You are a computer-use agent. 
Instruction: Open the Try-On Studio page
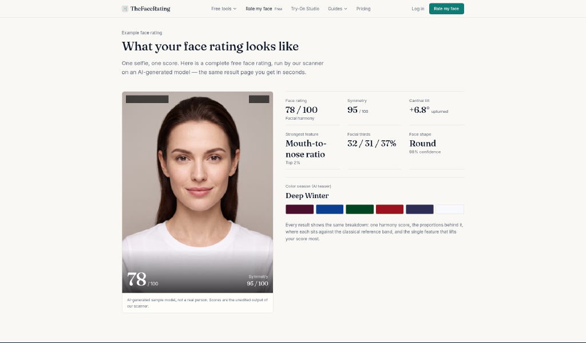(x=305, y=9)
